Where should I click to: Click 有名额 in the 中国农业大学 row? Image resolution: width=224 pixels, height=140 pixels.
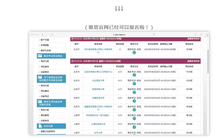(x=189, y=98)
